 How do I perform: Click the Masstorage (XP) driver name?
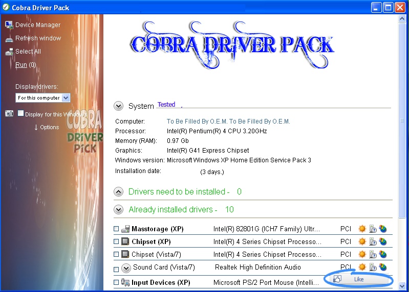coord(158,229)
